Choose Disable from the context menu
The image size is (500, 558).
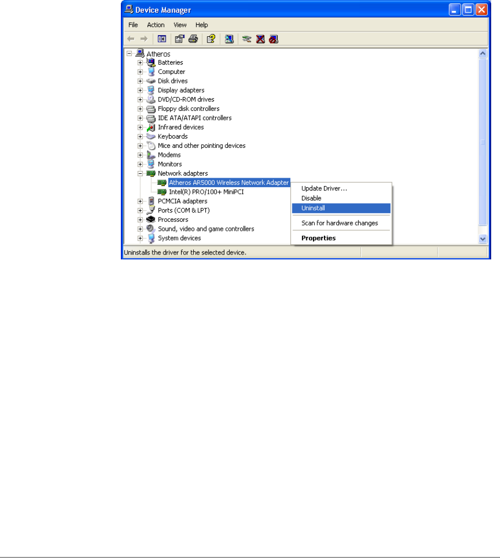341,198
